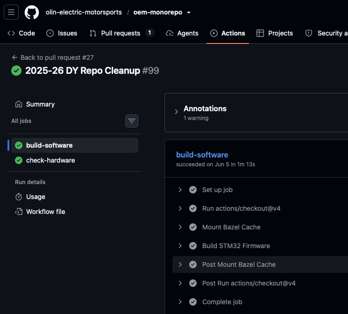Click the 2025-26 DY Repo Cleanup title
This screenshot has width=348, height=314.
83,71
